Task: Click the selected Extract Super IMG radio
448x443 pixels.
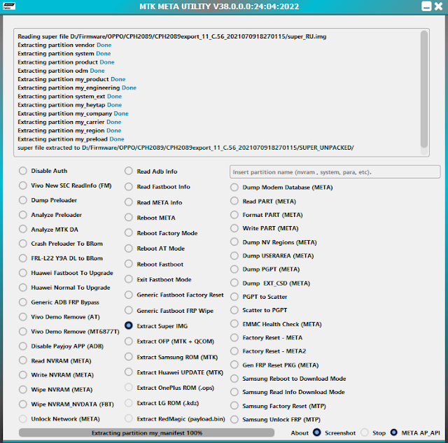Action: click(129, 325)
